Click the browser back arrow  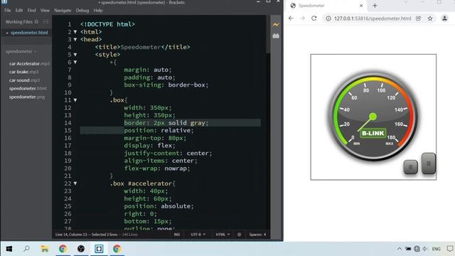point(291,18)
